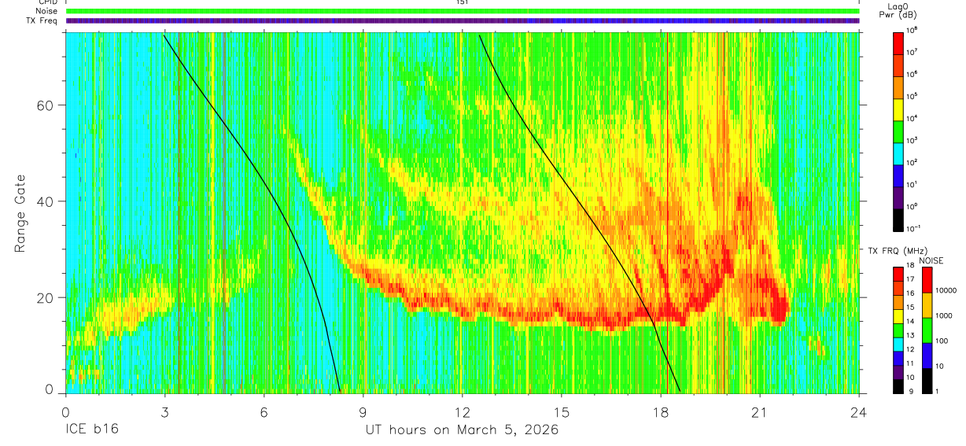Click the red top segment of TX FRQ colorbar

pyautogui.click(x=898, y=274)
